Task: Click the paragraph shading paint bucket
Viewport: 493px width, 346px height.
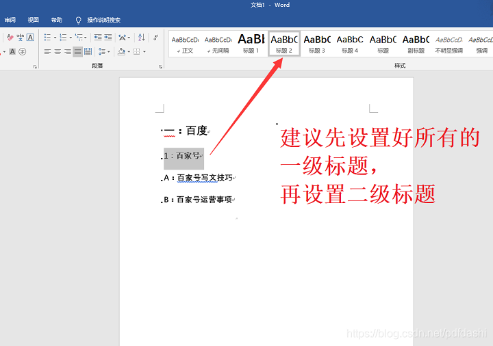Action: point(121,51)
